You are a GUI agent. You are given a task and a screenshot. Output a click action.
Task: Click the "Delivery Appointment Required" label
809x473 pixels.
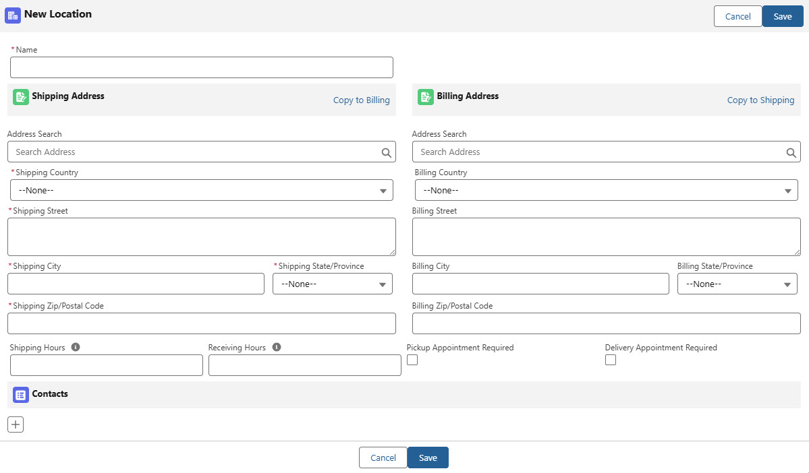(x=661, y=347)
